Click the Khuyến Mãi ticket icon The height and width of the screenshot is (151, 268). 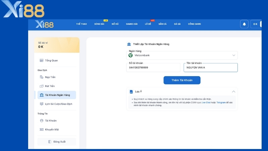pyautogui.click(x=42, y=130)
